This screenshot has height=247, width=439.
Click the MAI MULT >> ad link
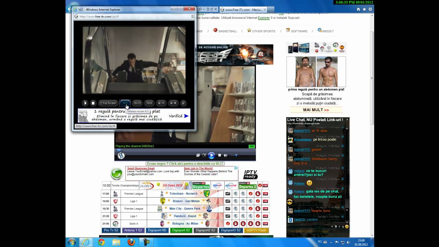point(316,110)
